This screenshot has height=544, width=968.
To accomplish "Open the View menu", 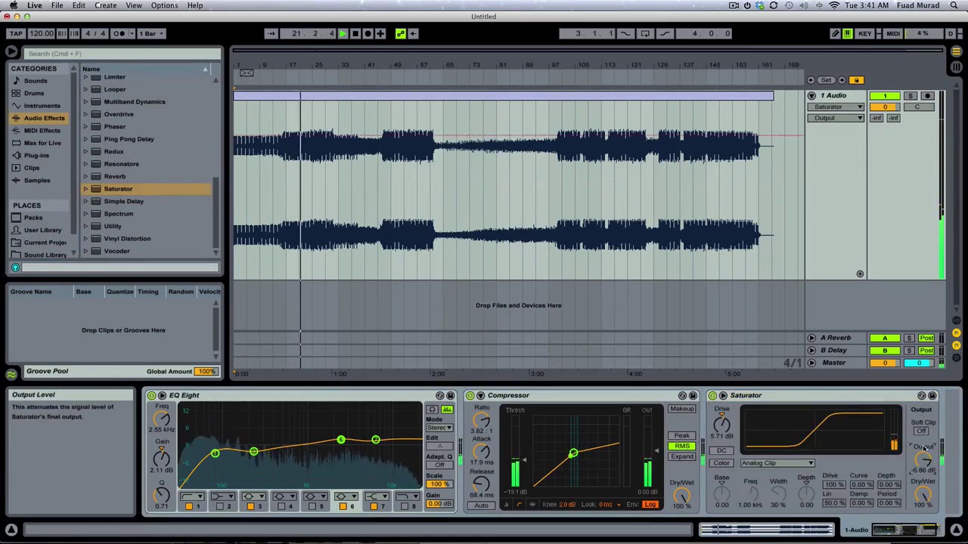I will pyautogui.click(x=134, y=5).
